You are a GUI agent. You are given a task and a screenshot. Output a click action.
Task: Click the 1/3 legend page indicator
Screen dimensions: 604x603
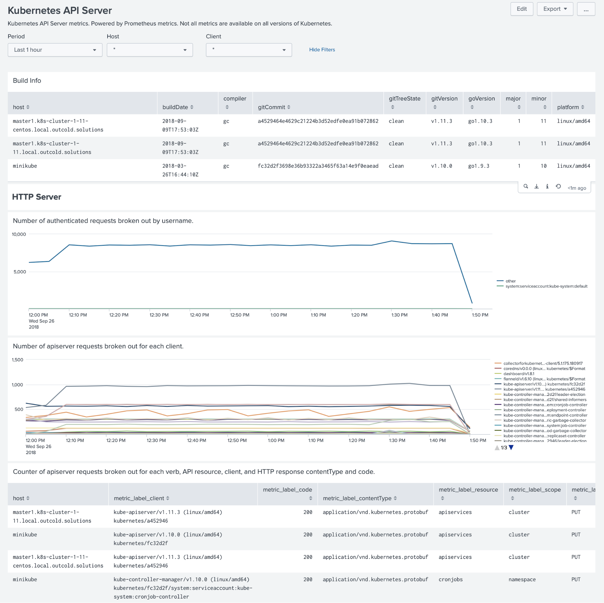point(504,448)
